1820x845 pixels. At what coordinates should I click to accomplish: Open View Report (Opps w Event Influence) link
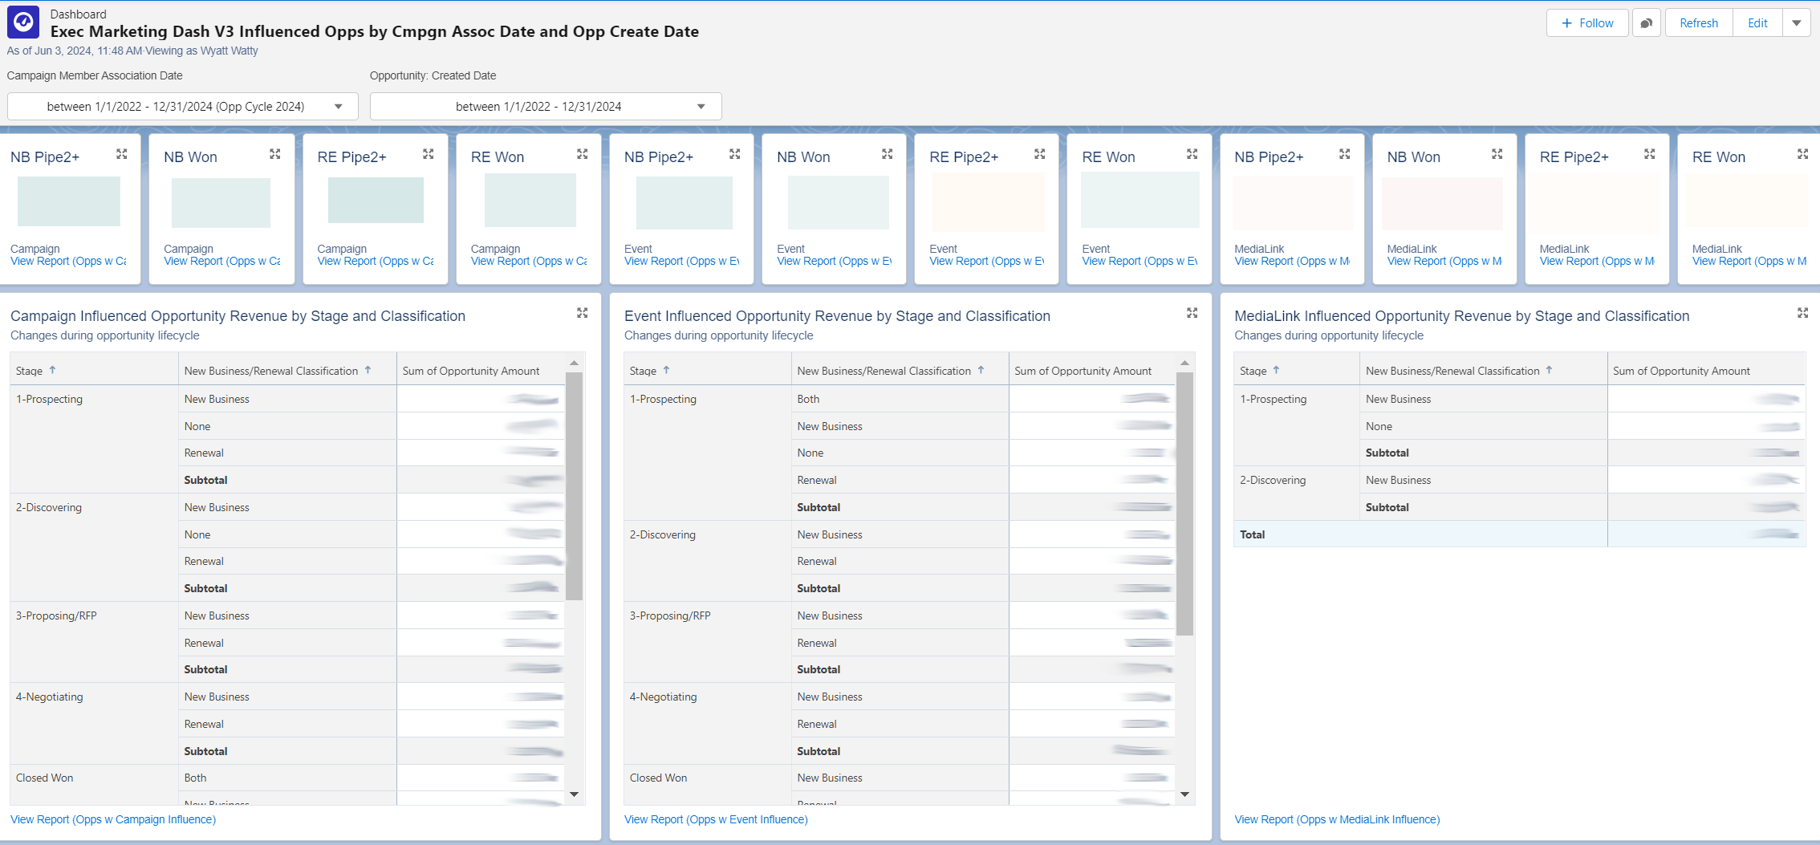716,819
